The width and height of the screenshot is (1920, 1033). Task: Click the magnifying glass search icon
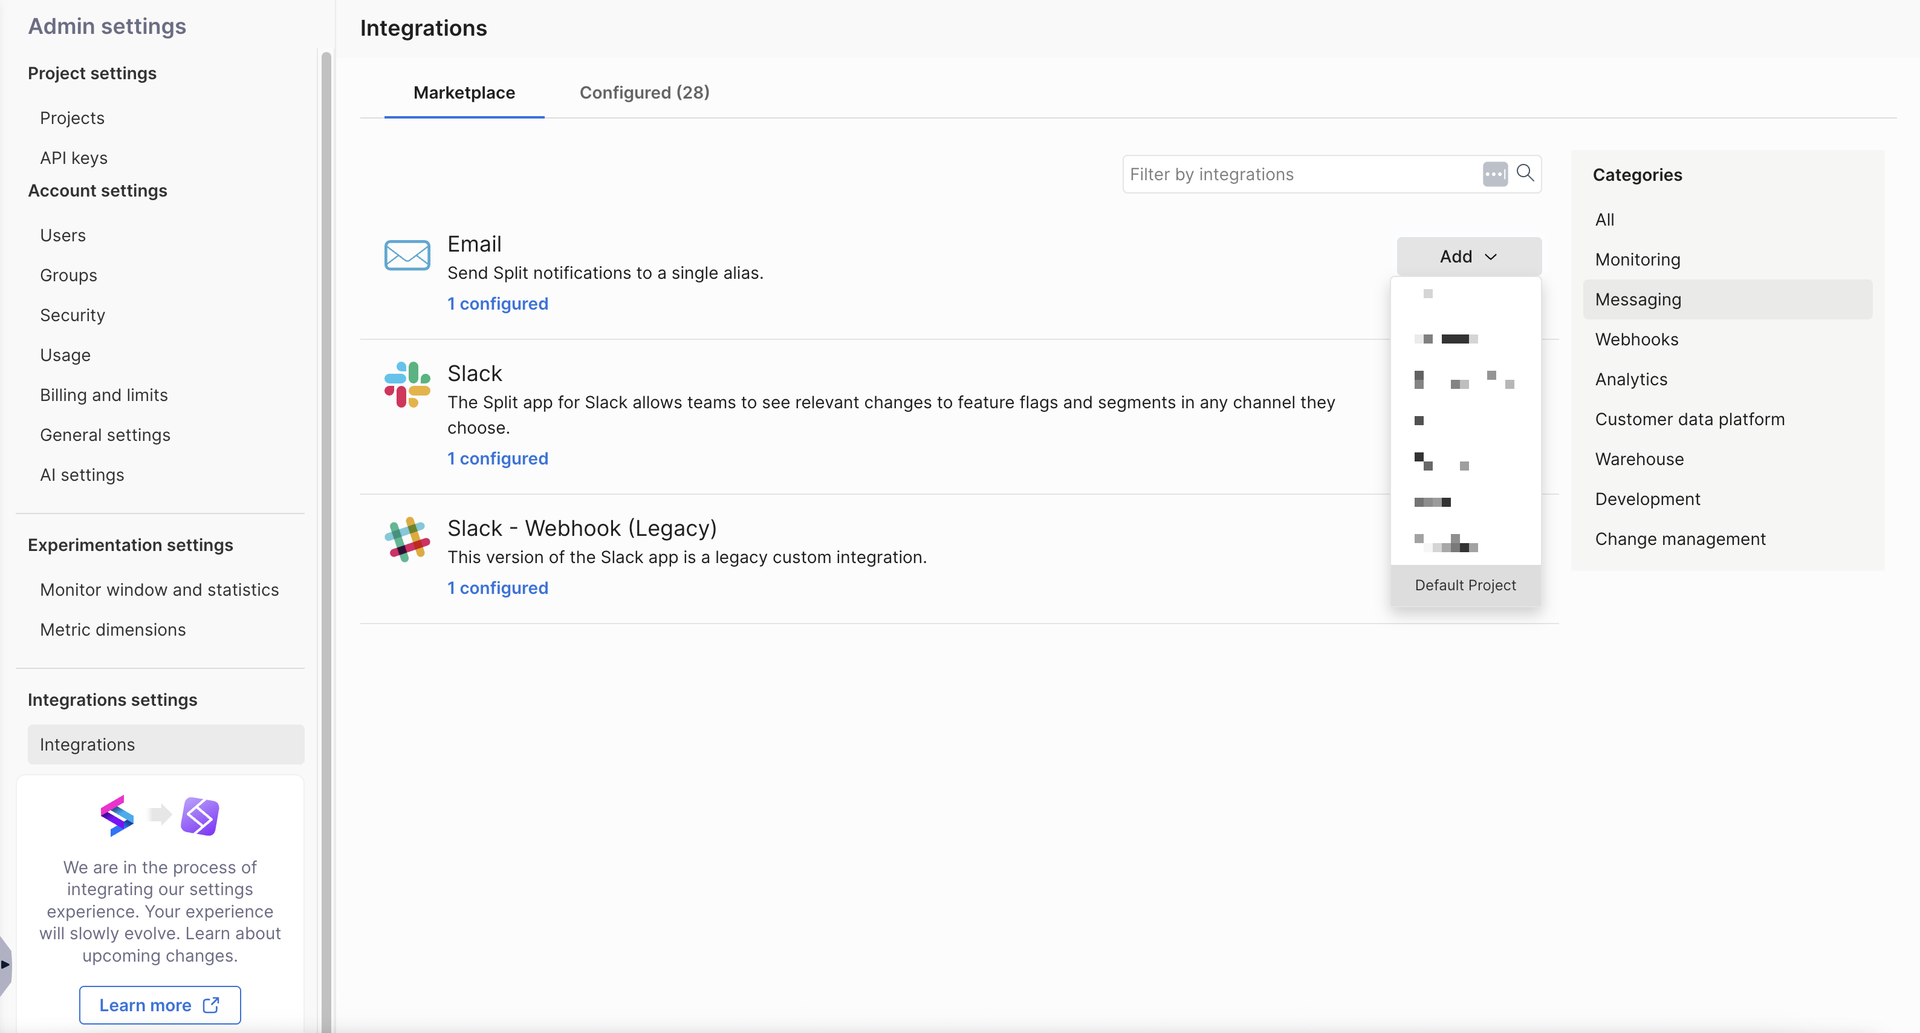click(x=1525, y=173)
